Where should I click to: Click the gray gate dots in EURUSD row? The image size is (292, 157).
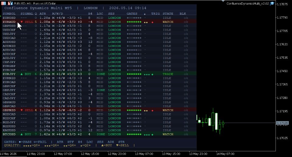click(x=134, y=18)
